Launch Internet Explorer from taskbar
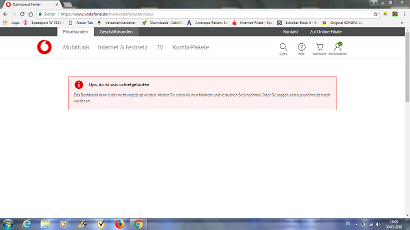 (x=26, y=224)
